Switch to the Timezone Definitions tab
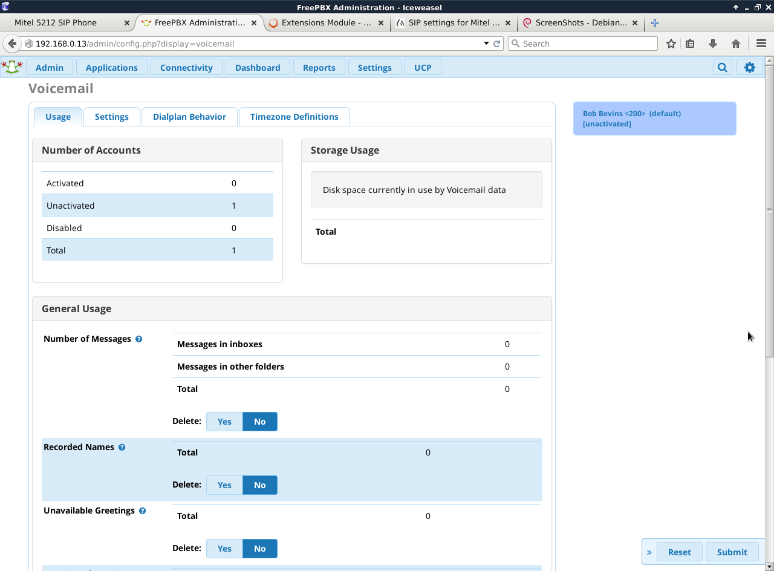Image resolution: width=774 pixels, height=571 pixels. coord(294,117)
